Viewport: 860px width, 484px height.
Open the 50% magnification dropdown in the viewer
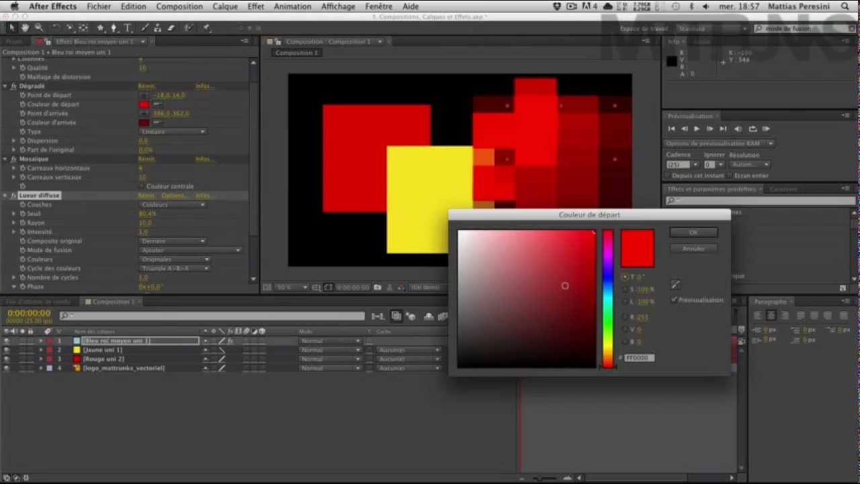(x=291, y=288)
